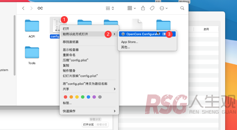Choose 压缩“config.plist” menu entry
The height and width of the screenshot is (130, 237).
pos(89,60)
